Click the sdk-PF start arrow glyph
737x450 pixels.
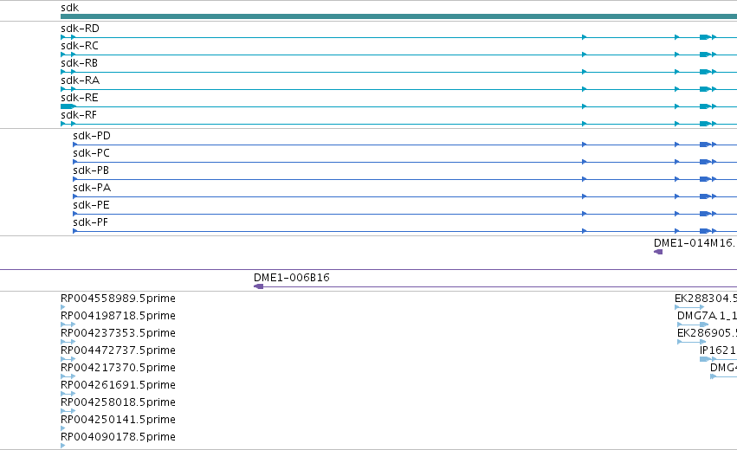[75, 231]
